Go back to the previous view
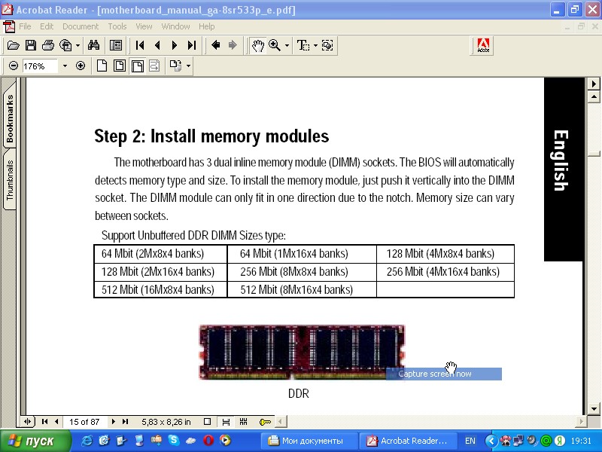Viewport: 602px width, 452px height. pyautogui.click(x=216, y=45)
